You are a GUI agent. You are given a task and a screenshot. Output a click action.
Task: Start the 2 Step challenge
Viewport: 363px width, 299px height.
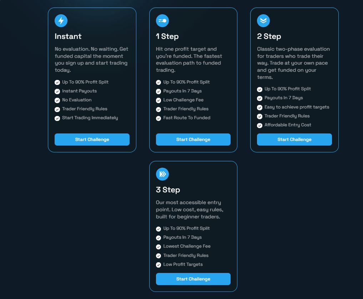click(294, 140)
